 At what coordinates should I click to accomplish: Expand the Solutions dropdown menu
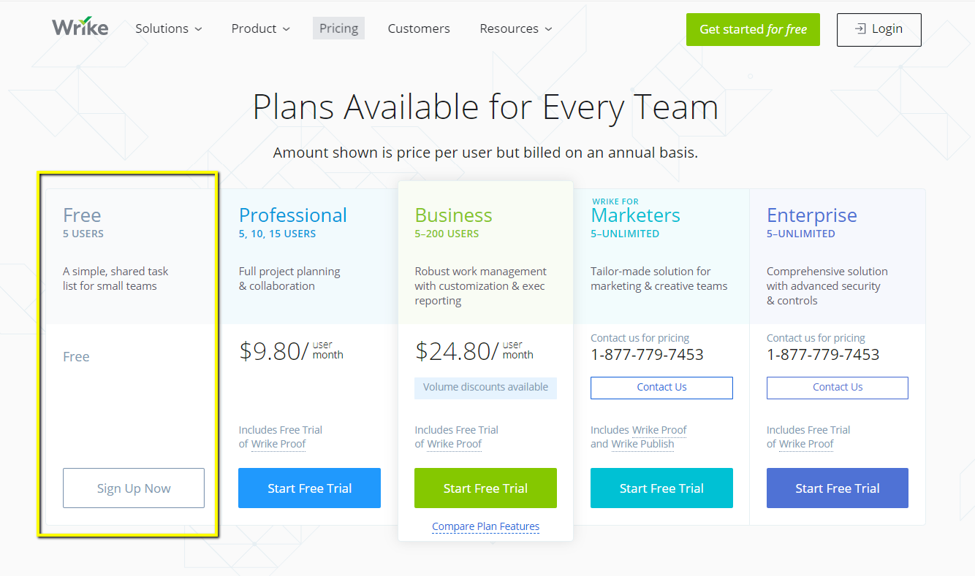coord(168,29)
